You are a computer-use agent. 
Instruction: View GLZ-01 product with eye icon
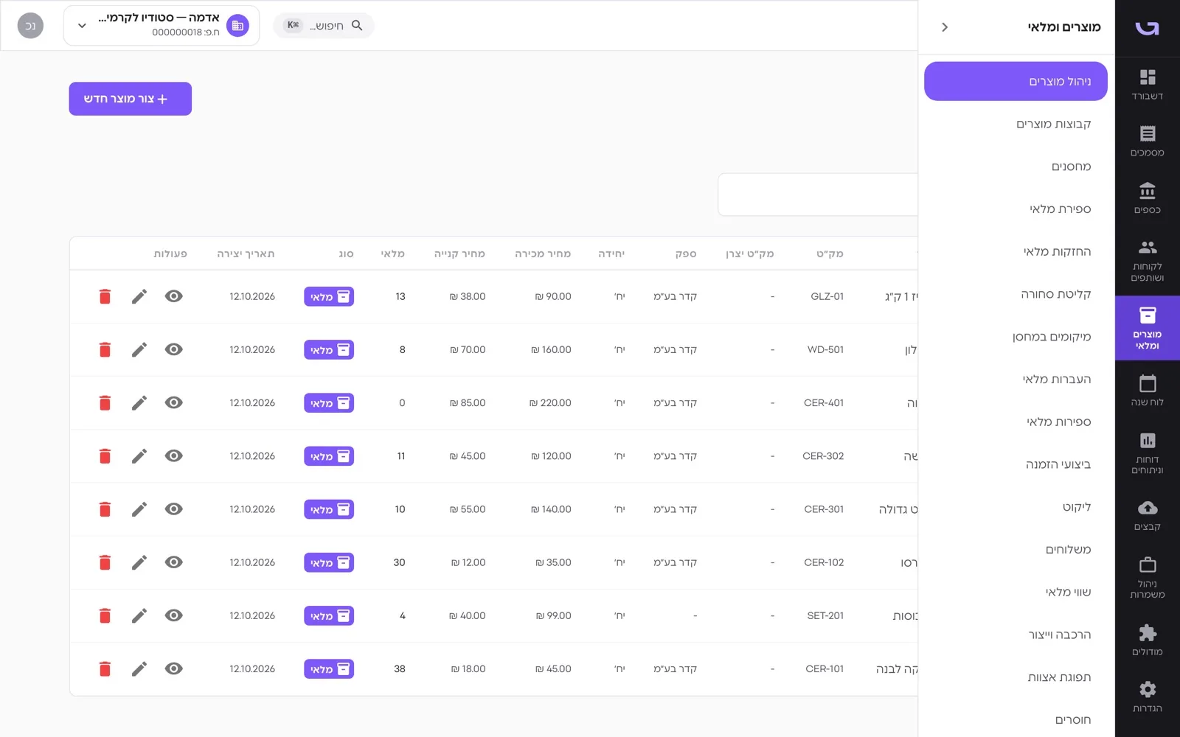pyautogui.click(x=173, y=296)
